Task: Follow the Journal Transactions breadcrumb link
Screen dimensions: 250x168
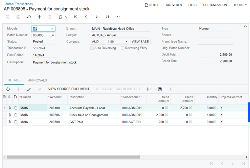Action: click(x=18, y=4)
